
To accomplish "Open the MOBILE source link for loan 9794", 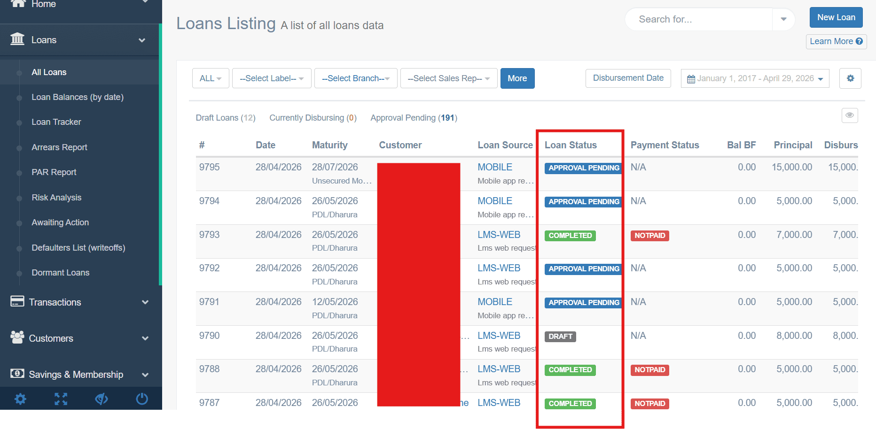I will 495,201.
